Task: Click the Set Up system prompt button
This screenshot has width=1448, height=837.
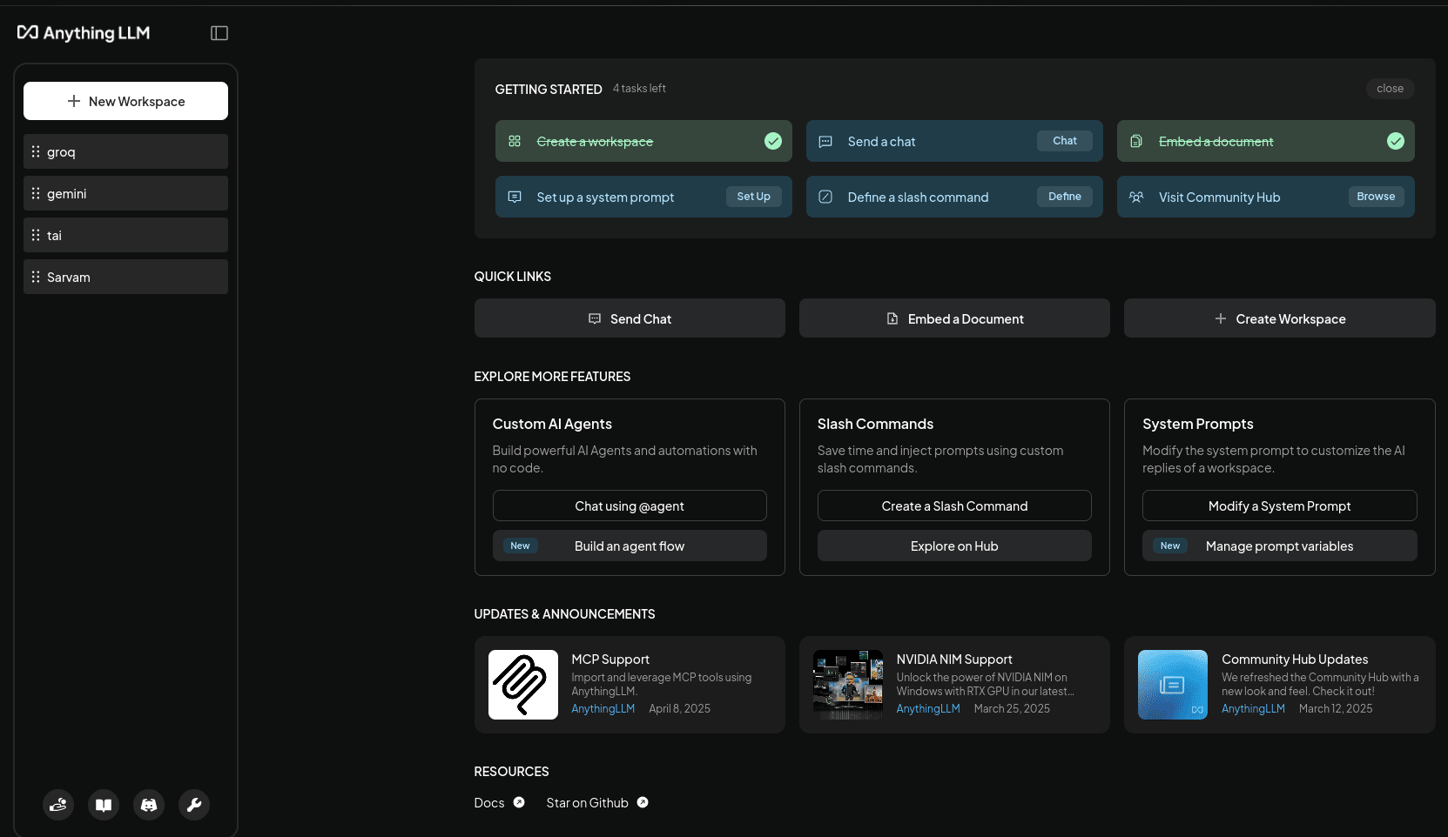Action: (753, 197)
